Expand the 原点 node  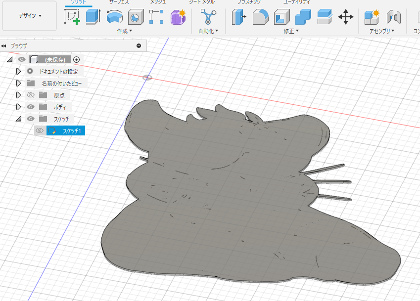pyautogui.click(x=18, y=95)
